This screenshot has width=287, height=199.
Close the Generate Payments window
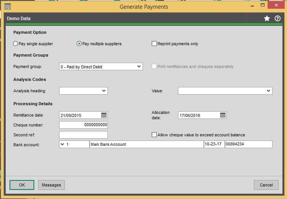coord(276,5)
